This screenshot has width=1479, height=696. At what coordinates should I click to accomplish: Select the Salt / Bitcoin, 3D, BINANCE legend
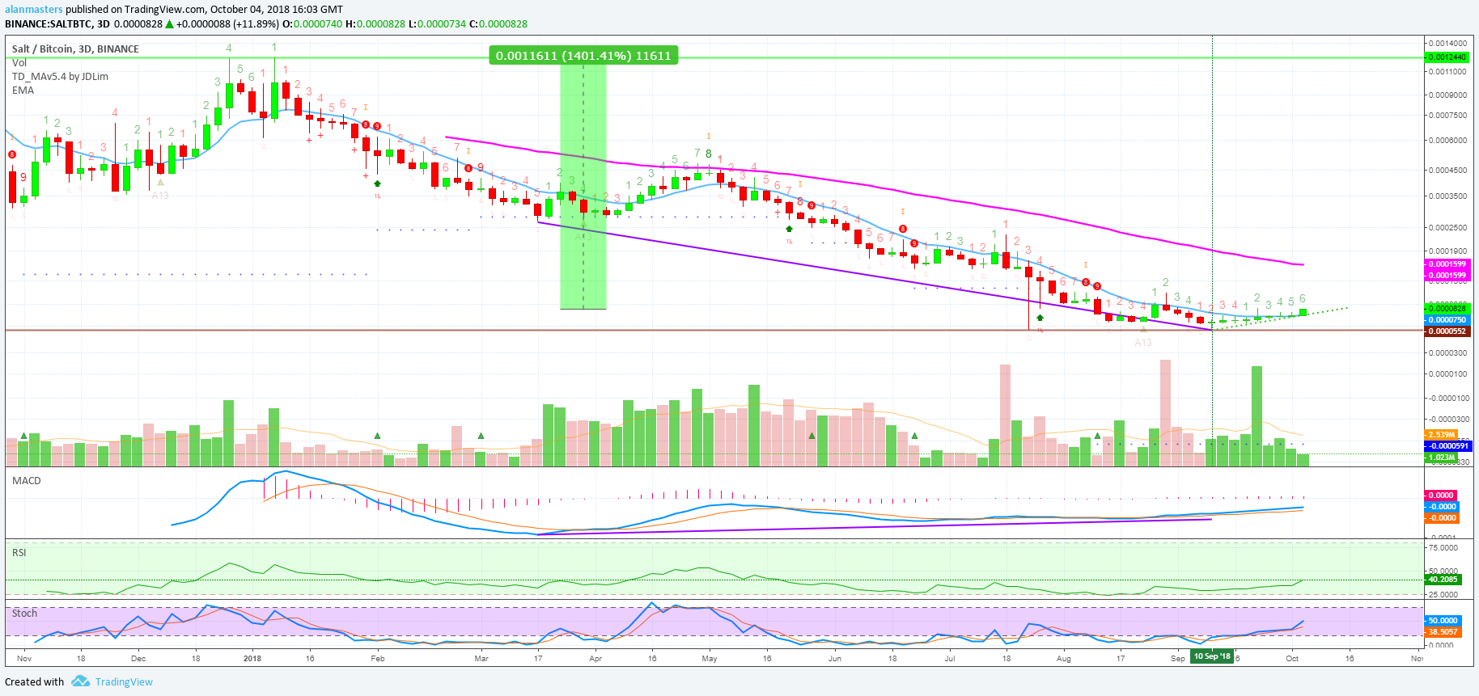(75, 49)
